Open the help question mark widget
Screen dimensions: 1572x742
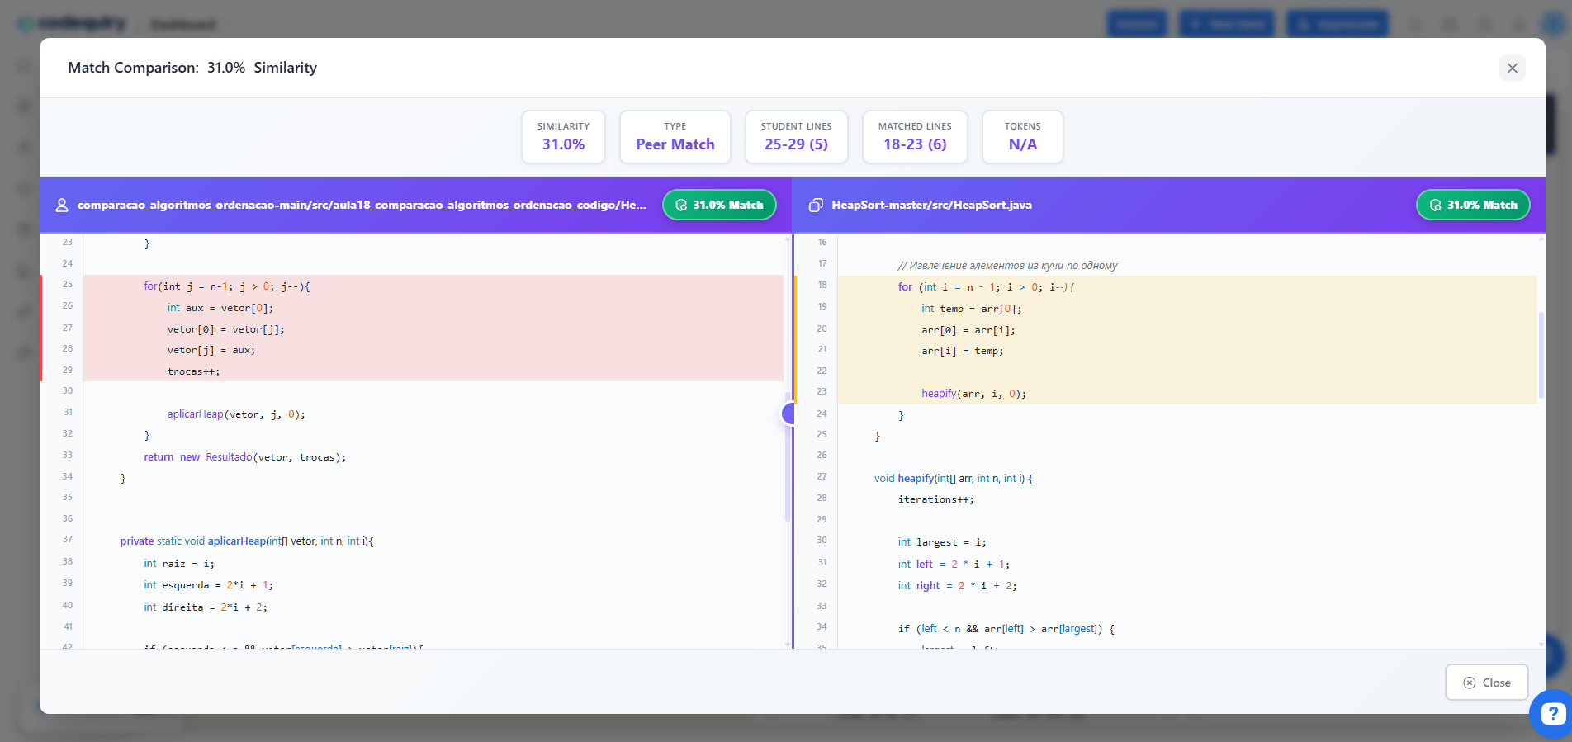coord(1552,713)
